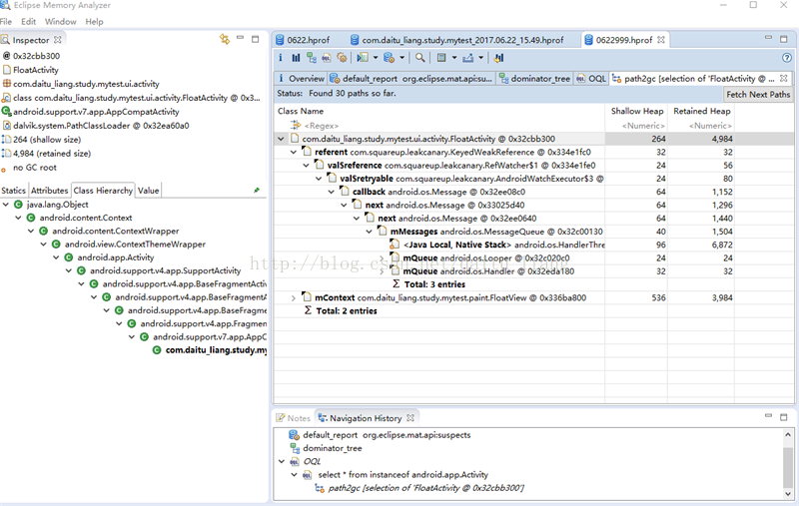799x506 pixels.
Task: Collapse the referent KeyedWeakReference node
Action: point(294,152)
